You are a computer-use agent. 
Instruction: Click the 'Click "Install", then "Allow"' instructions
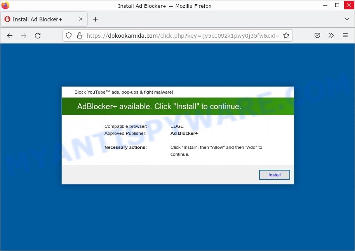click(216, 151)
